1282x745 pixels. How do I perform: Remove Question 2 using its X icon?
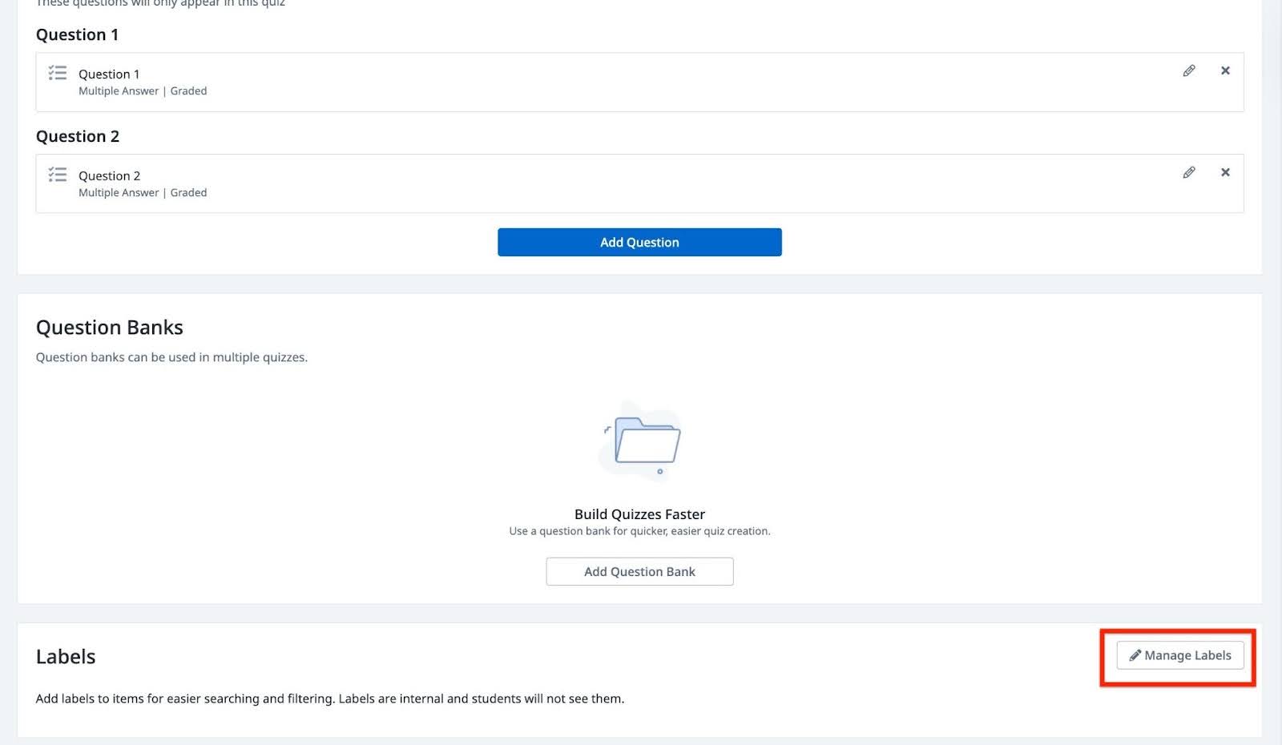coord(1226,172)
